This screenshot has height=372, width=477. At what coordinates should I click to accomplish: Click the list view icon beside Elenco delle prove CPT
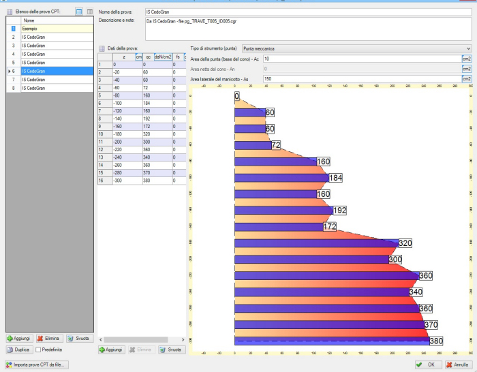(79, 12)
